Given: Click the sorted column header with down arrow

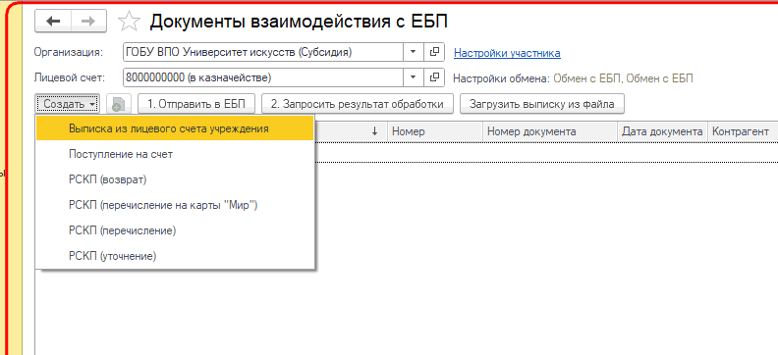Looking at the screenshot, I should pos(351,131).
